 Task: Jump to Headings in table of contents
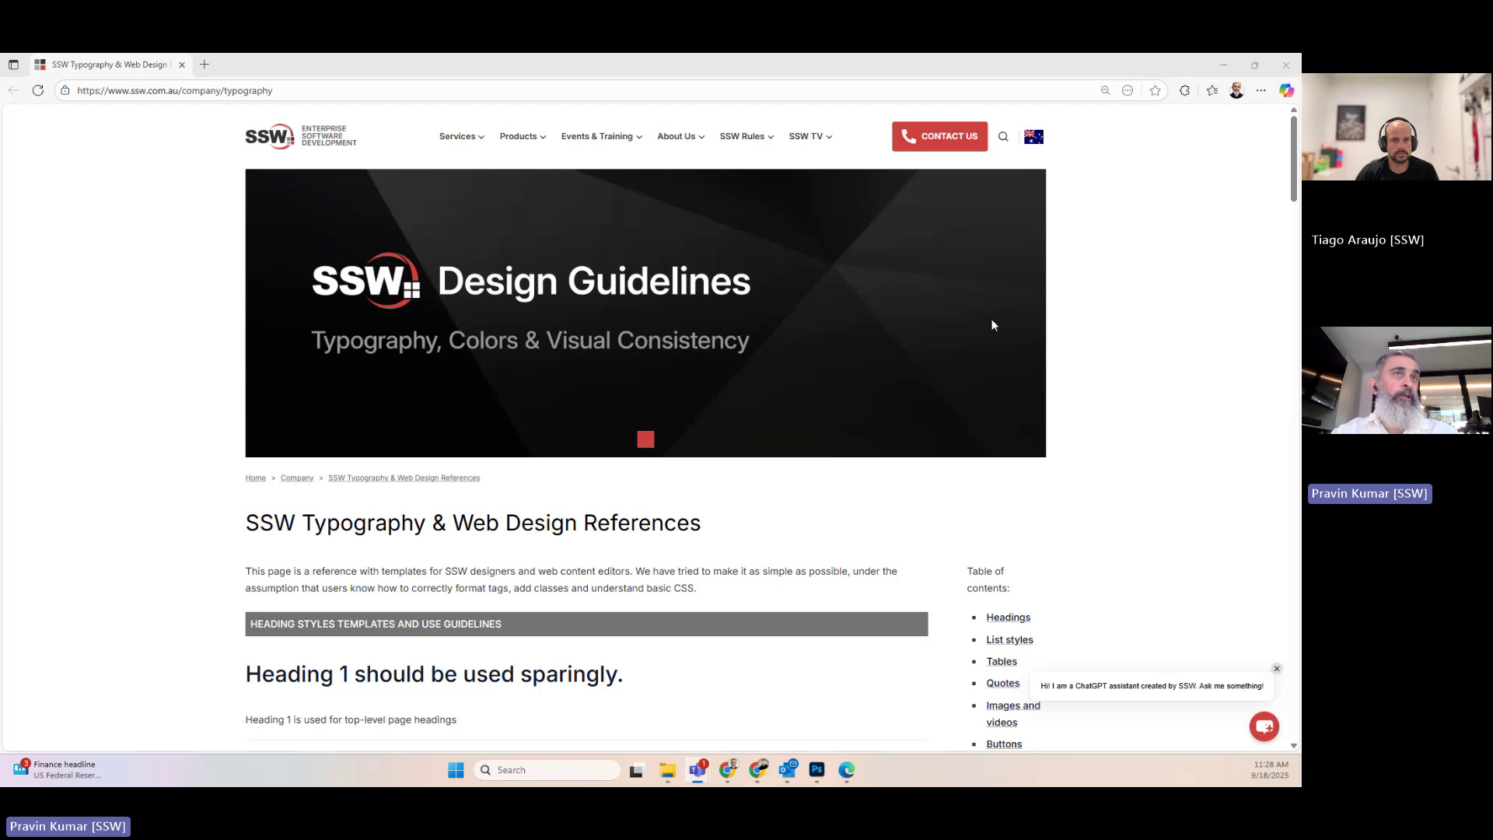[x=1008, y=618]
